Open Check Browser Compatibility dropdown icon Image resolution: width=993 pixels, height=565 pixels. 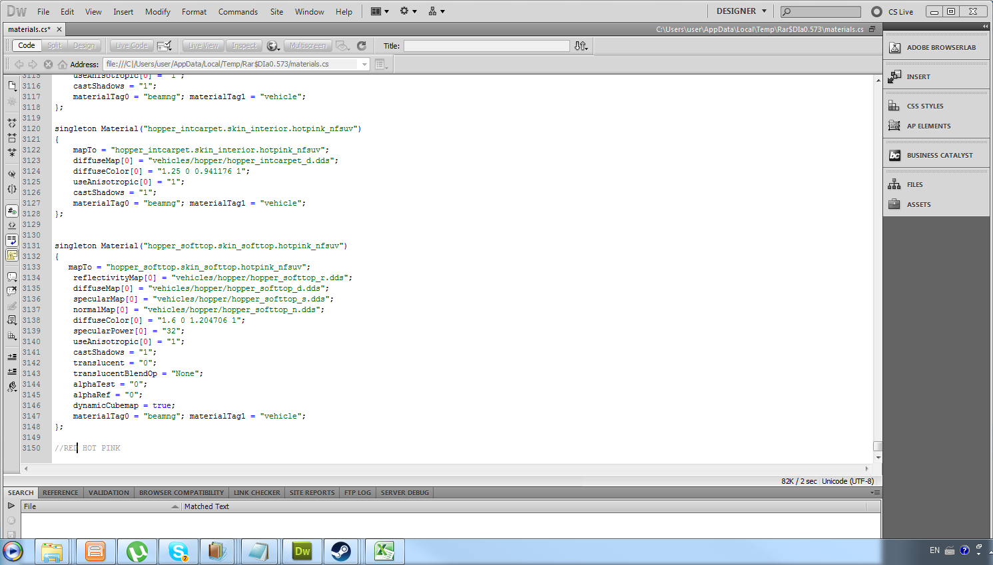pyautogui.click(x=165, y=46)
